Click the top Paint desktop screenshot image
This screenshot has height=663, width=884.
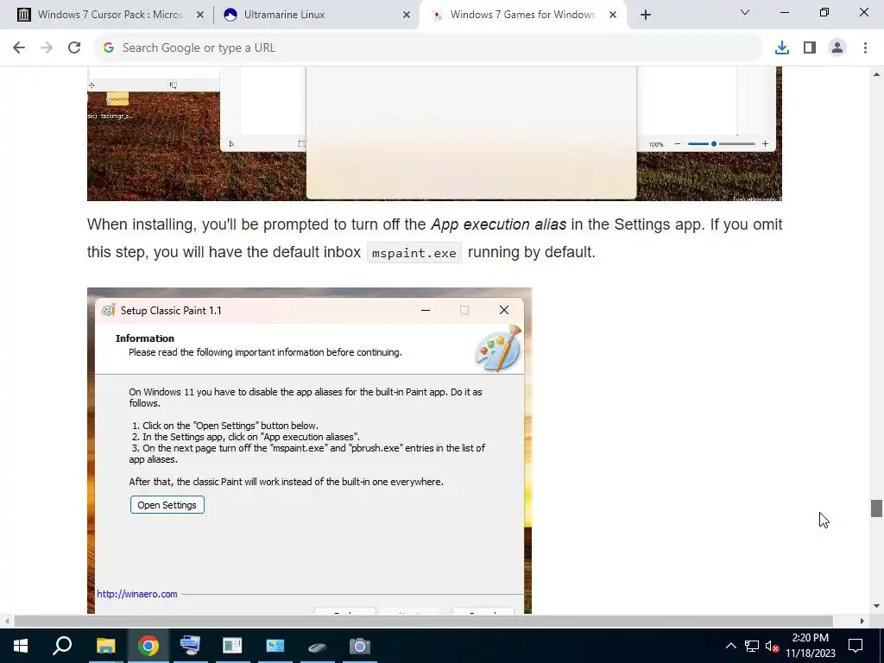[x=434, y=134]
